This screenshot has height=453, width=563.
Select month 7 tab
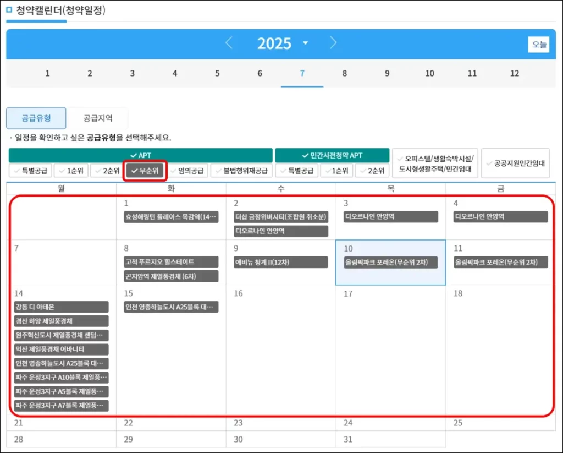click(302, 73)
